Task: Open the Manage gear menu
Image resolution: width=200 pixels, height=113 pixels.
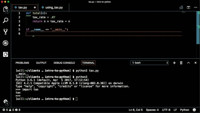Action: pyautogui.click(x=6, y=102)
